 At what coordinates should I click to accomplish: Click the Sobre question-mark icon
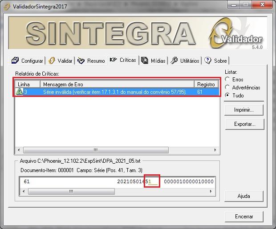208,60
